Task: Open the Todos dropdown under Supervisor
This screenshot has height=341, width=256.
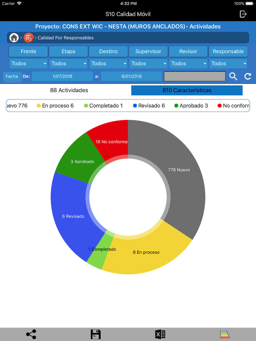Action: pos(148,63)
